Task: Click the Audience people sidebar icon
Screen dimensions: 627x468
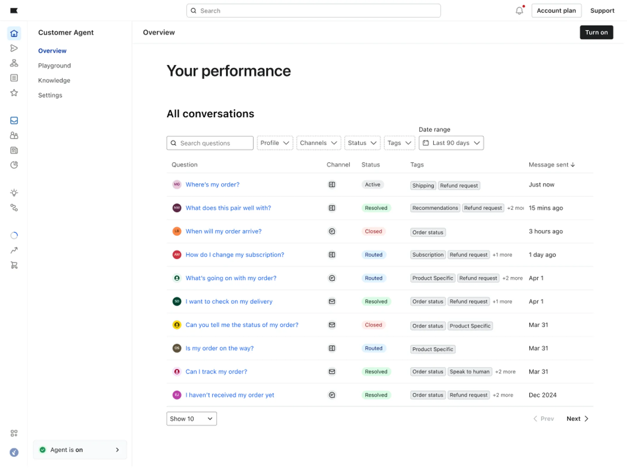Action: [x=14, y=135]
